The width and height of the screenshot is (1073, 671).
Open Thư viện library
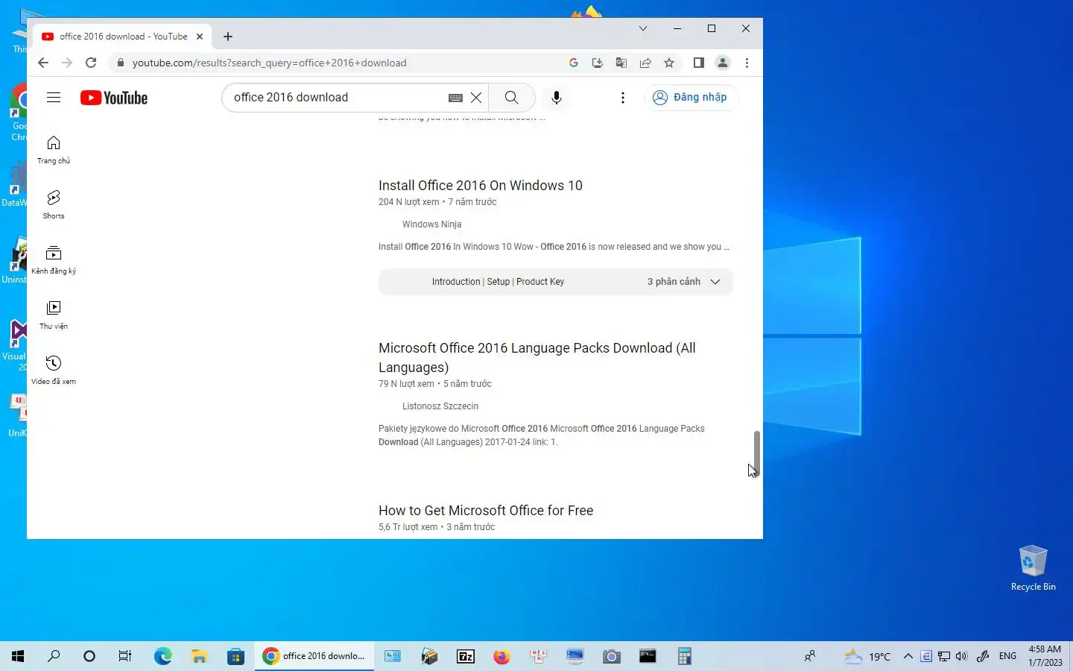(54, 315)
